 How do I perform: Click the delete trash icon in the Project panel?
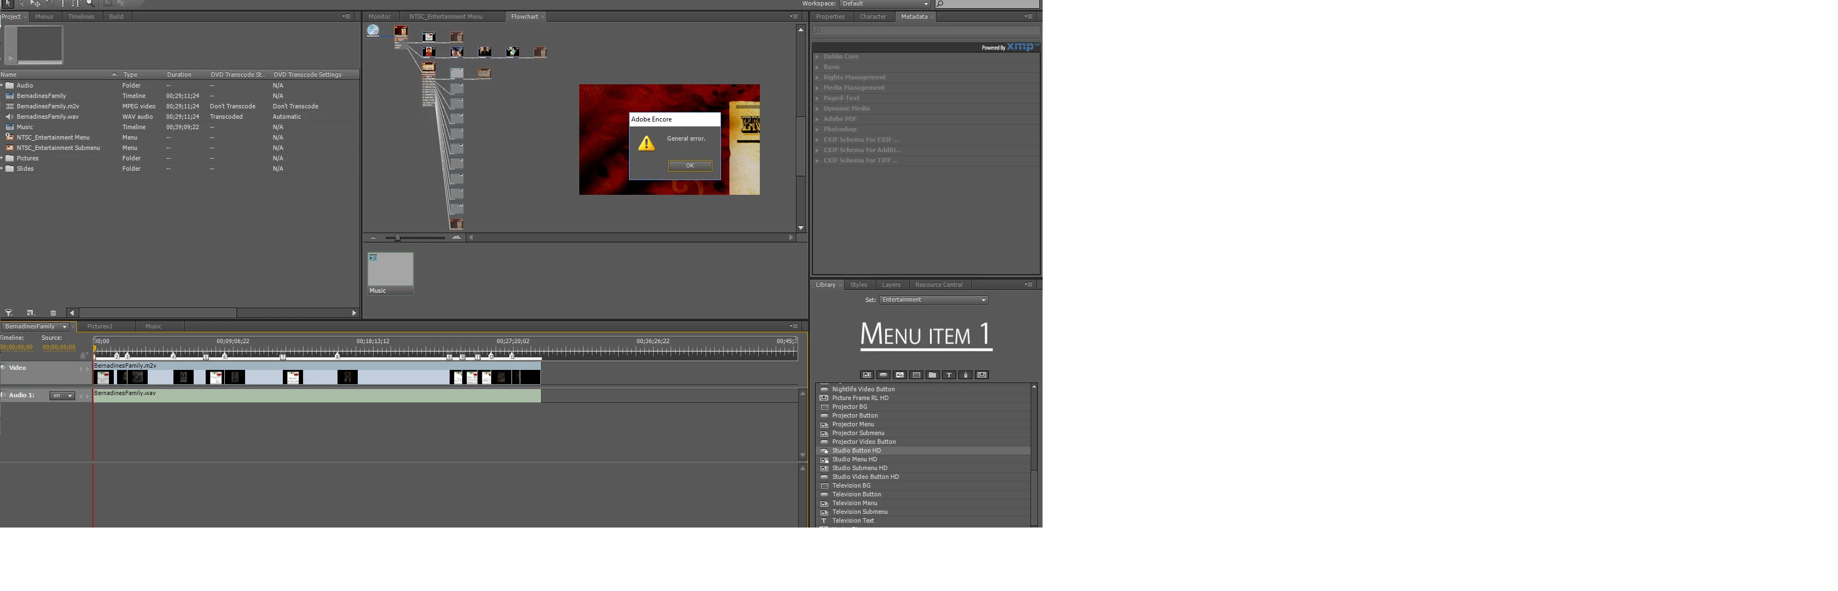pos(53,312)
